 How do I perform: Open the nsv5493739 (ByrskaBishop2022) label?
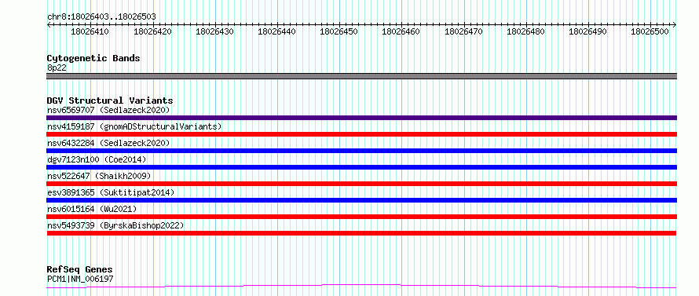pyautogui.click(x=115, y=225)
